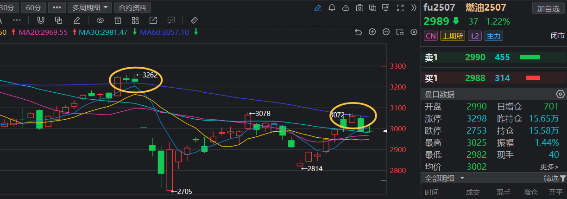Open the comment note icon
The width and height of the screenshot is (567, 199).
pos(171,20)
